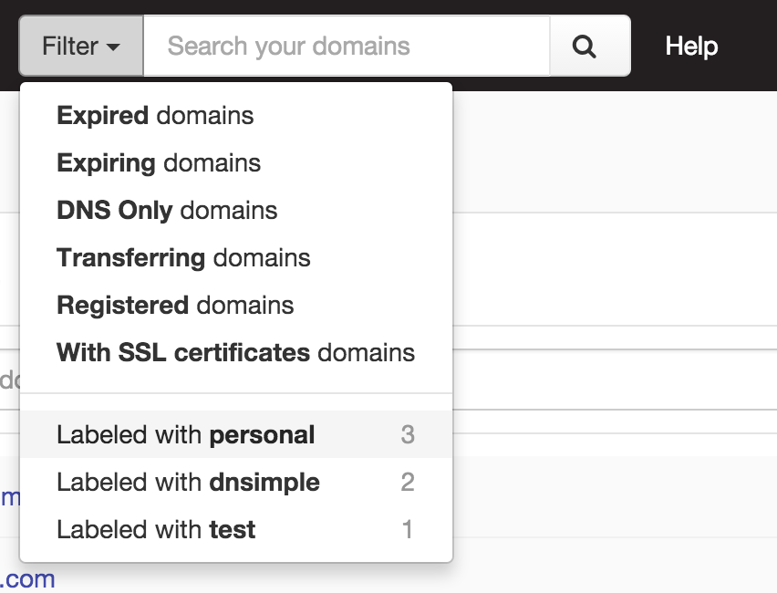This screenshot has width=777, height=593.
Task: Select Labeled with test option
Action: pos(156,530)
